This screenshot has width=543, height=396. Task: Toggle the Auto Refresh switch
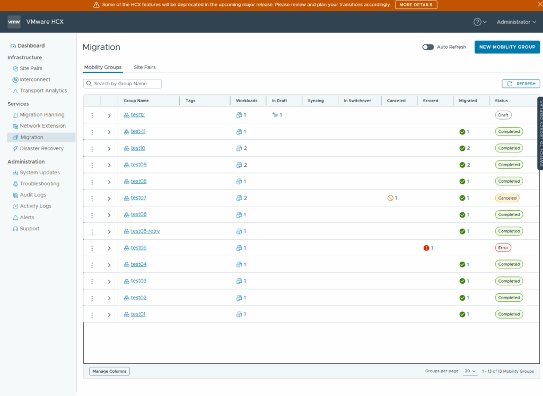(x=428, y=47)
